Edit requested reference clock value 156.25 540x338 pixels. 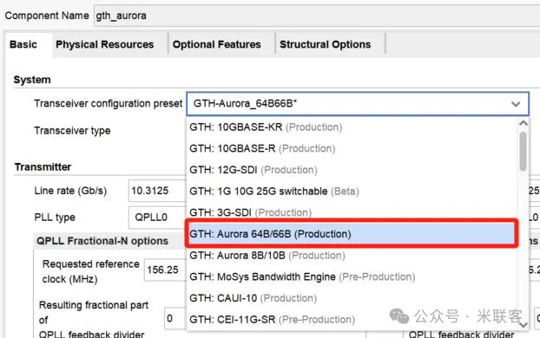(165, 270)
